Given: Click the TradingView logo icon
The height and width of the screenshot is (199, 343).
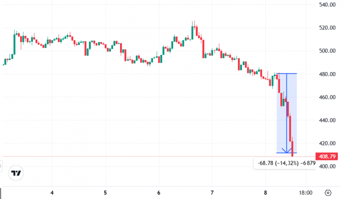Looking at the screenshot, I should 16,173.
